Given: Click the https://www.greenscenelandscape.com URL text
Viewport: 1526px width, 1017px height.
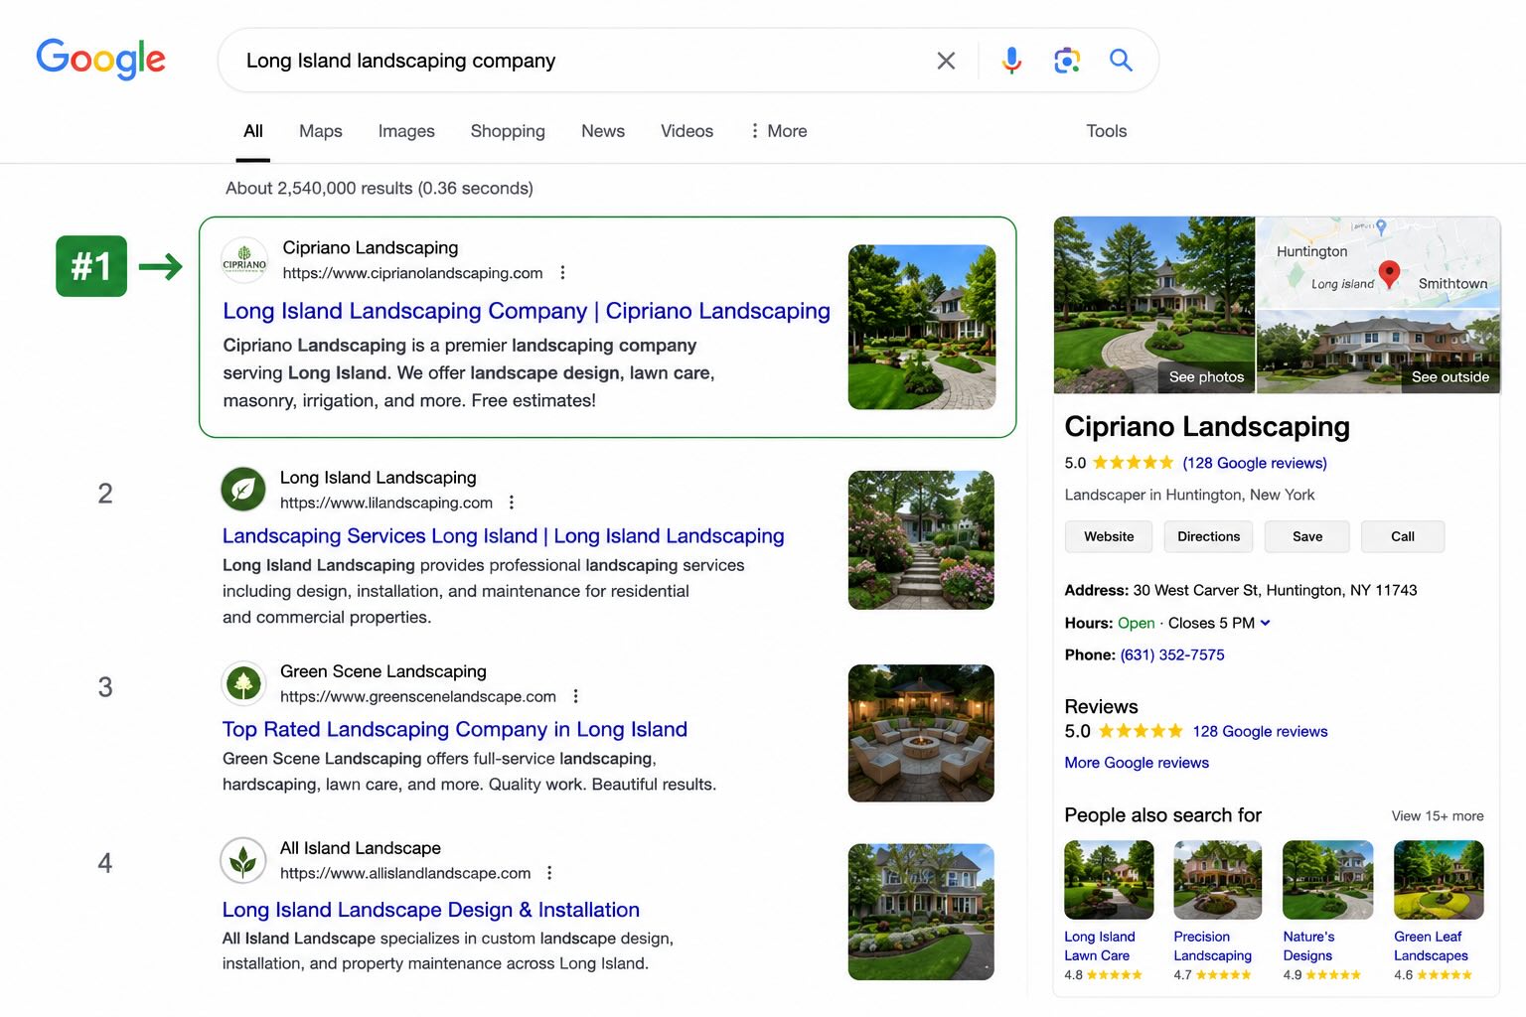Looking at the screenshot, I should tap(418, 697).
